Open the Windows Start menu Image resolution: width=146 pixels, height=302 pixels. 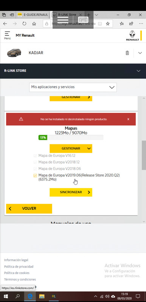click(x=5, y=296)
